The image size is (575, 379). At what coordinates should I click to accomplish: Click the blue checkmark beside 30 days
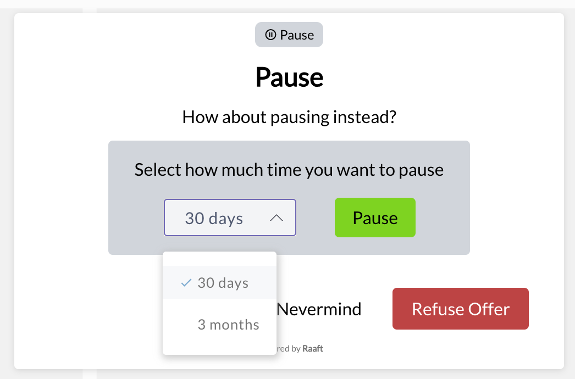point(186,282)
